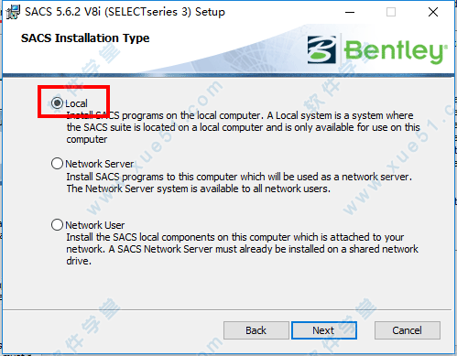
Task: Proceed with the Next button
Action: coord(324,330)
